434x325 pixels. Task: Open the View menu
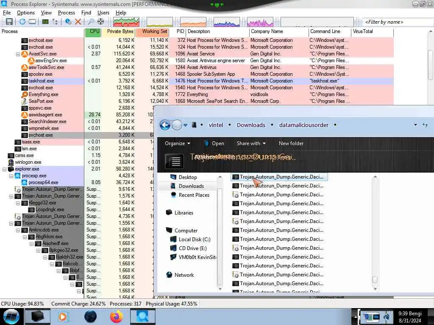point(46,13)
